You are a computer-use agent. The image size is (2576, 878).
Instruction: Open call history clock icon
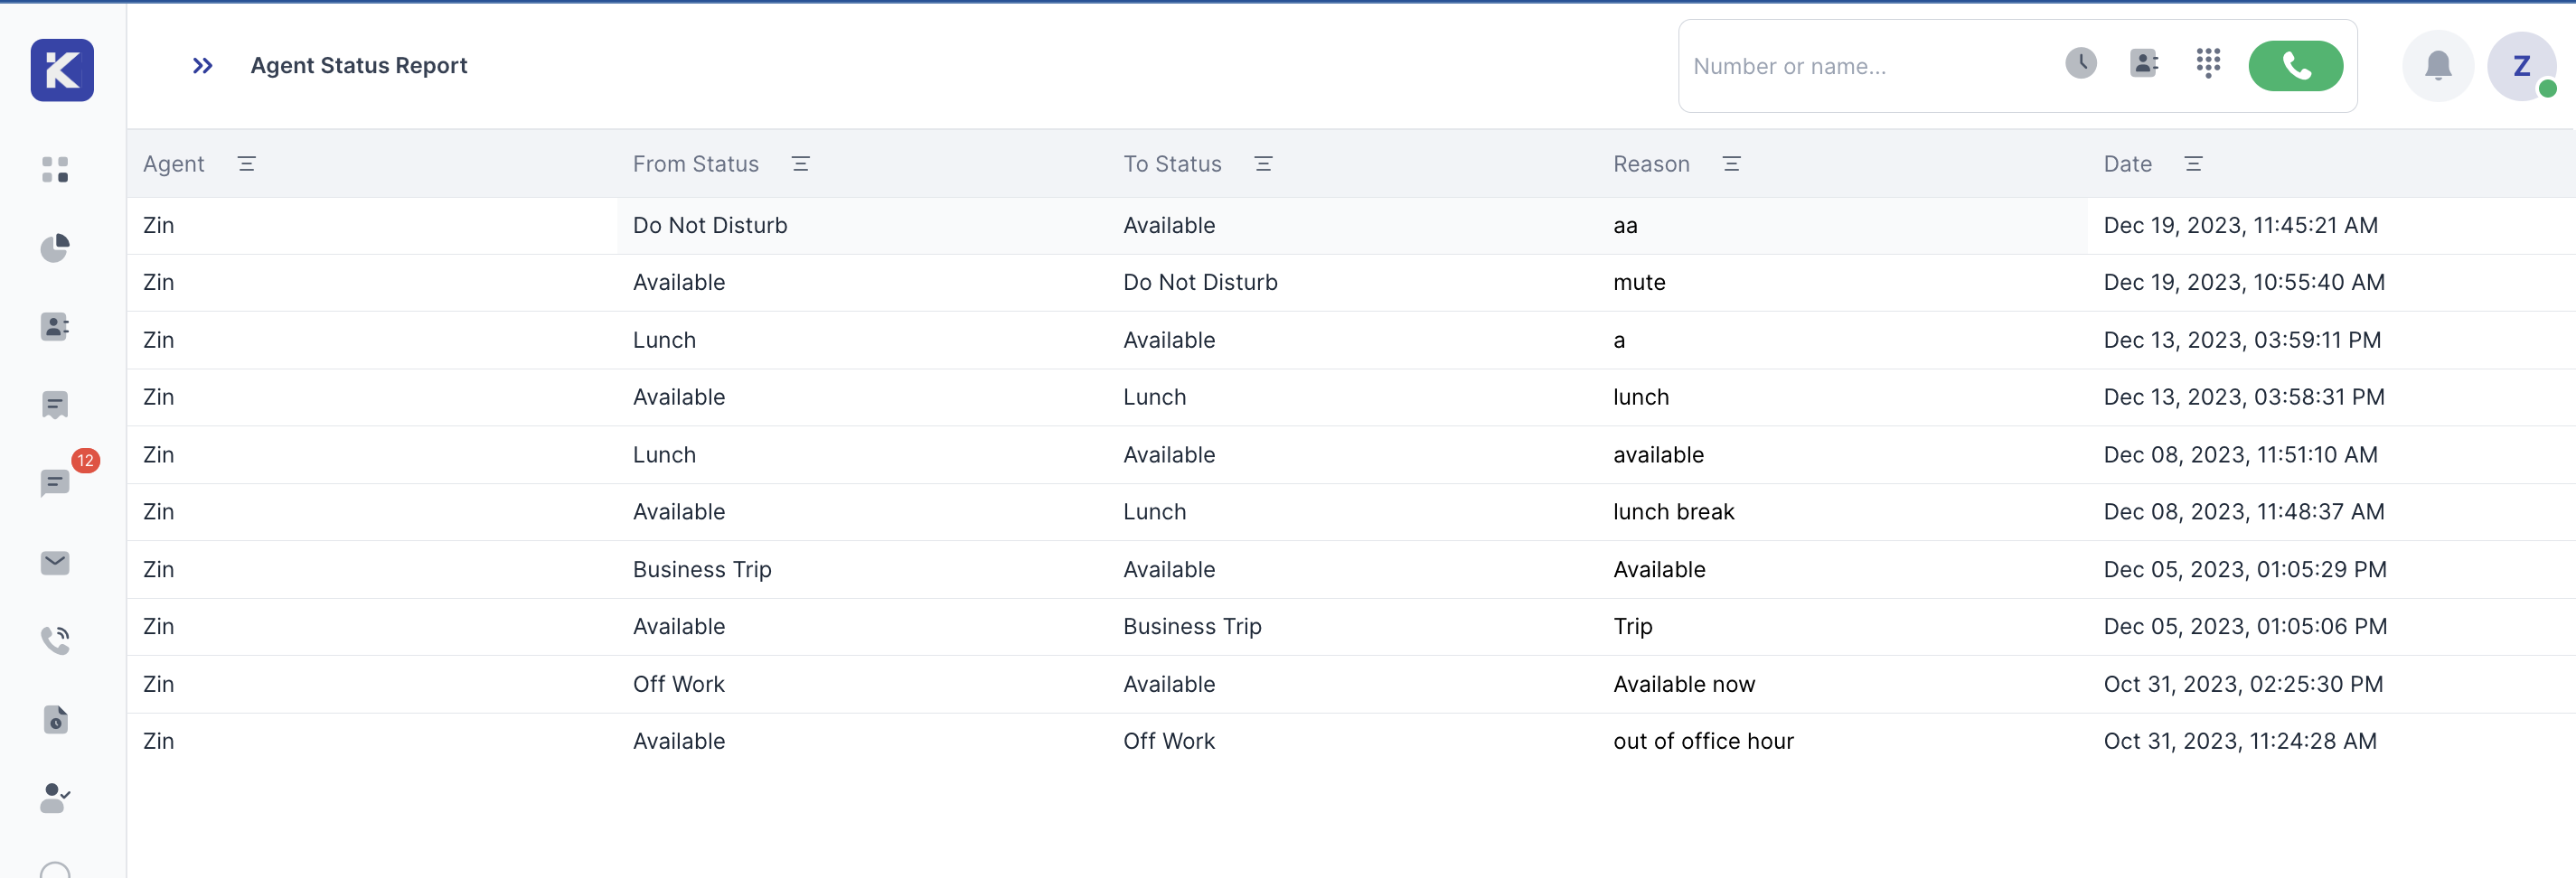(x=2080, y=63)
